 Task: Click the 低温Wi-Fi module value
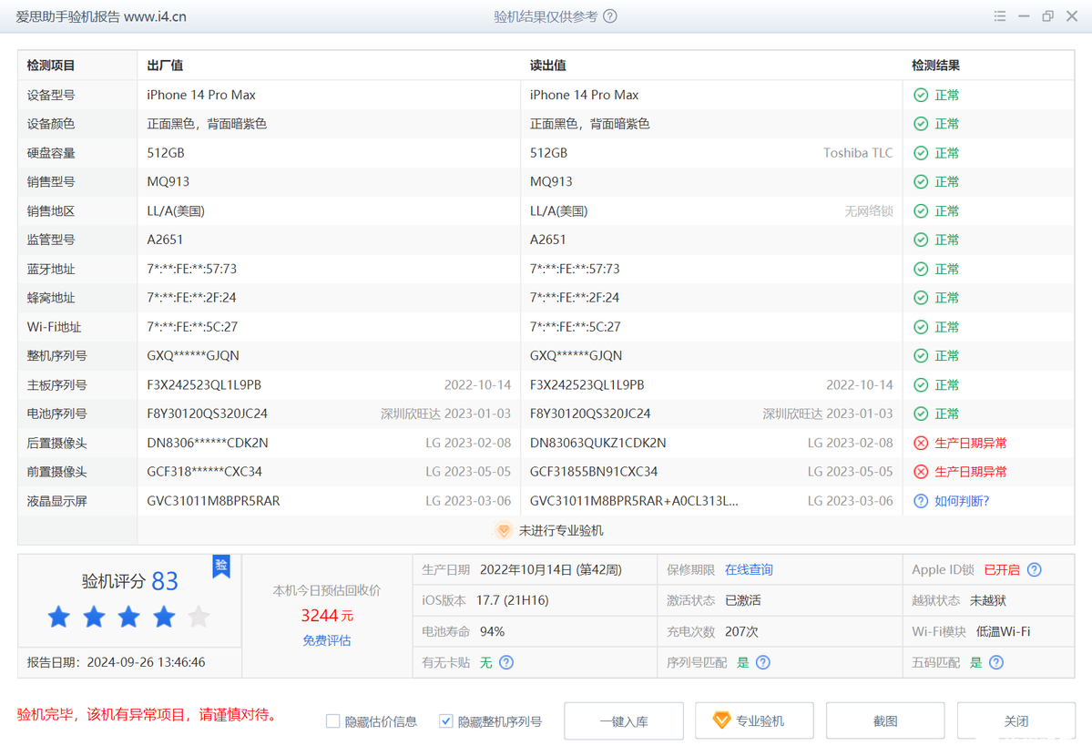1003,632
